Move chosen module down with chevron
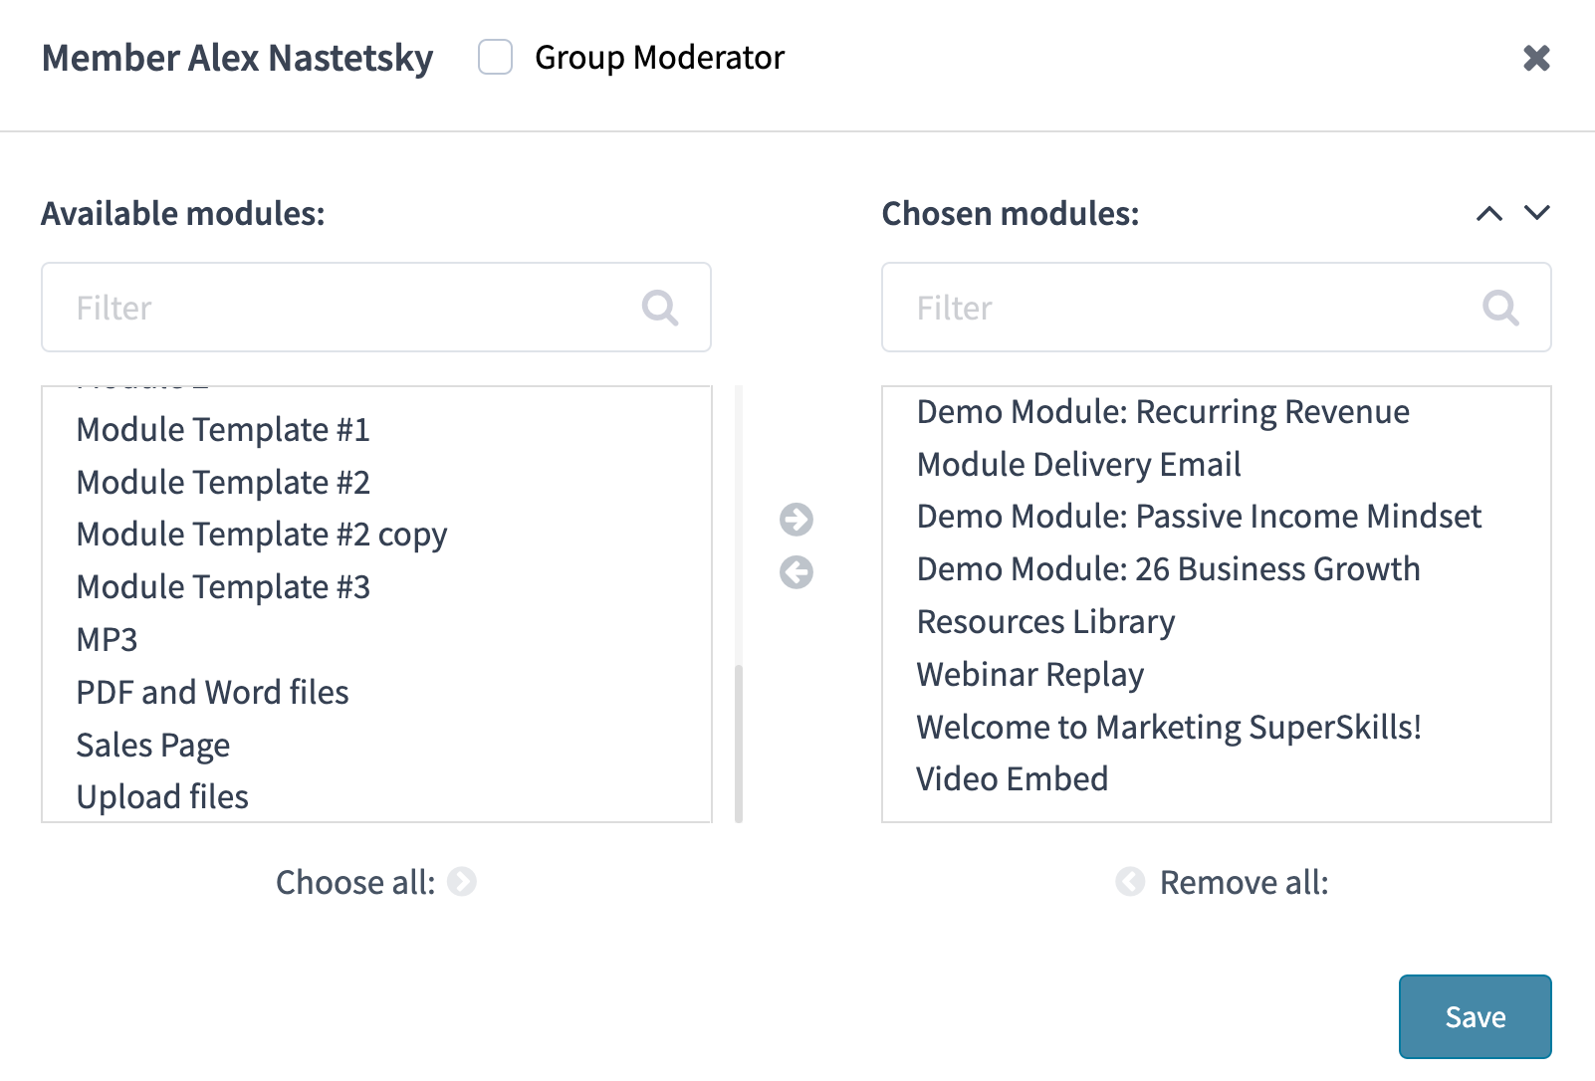The width and height of the screenshot is (1595, 1081). [1537, 213]
